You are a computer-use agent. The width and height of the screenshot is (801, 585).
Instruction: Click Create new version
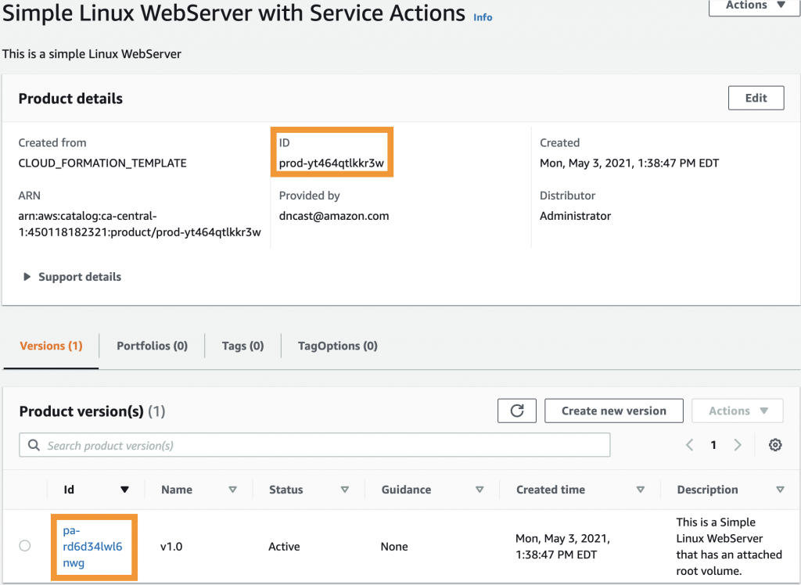(613, 411)
